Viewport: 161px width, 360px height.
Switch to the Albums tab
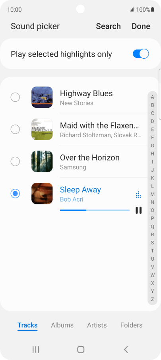(x=62, y=325)
